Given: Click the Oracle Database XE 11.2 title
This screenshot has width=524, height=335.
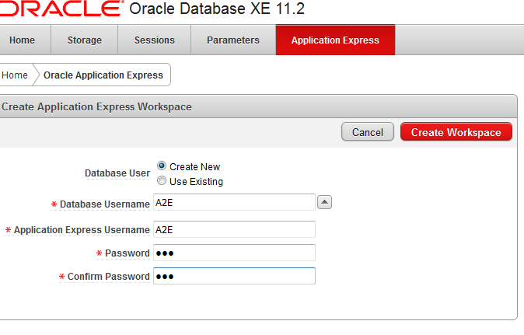Looking at the screenshot, I should pos(217,9).
